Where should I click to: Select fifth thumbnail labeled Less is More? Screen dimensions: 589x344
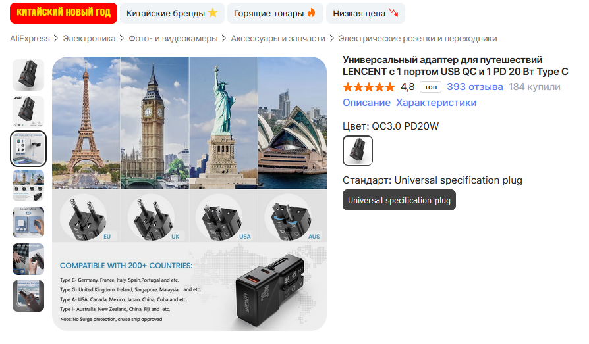click(x=28, y=222)
